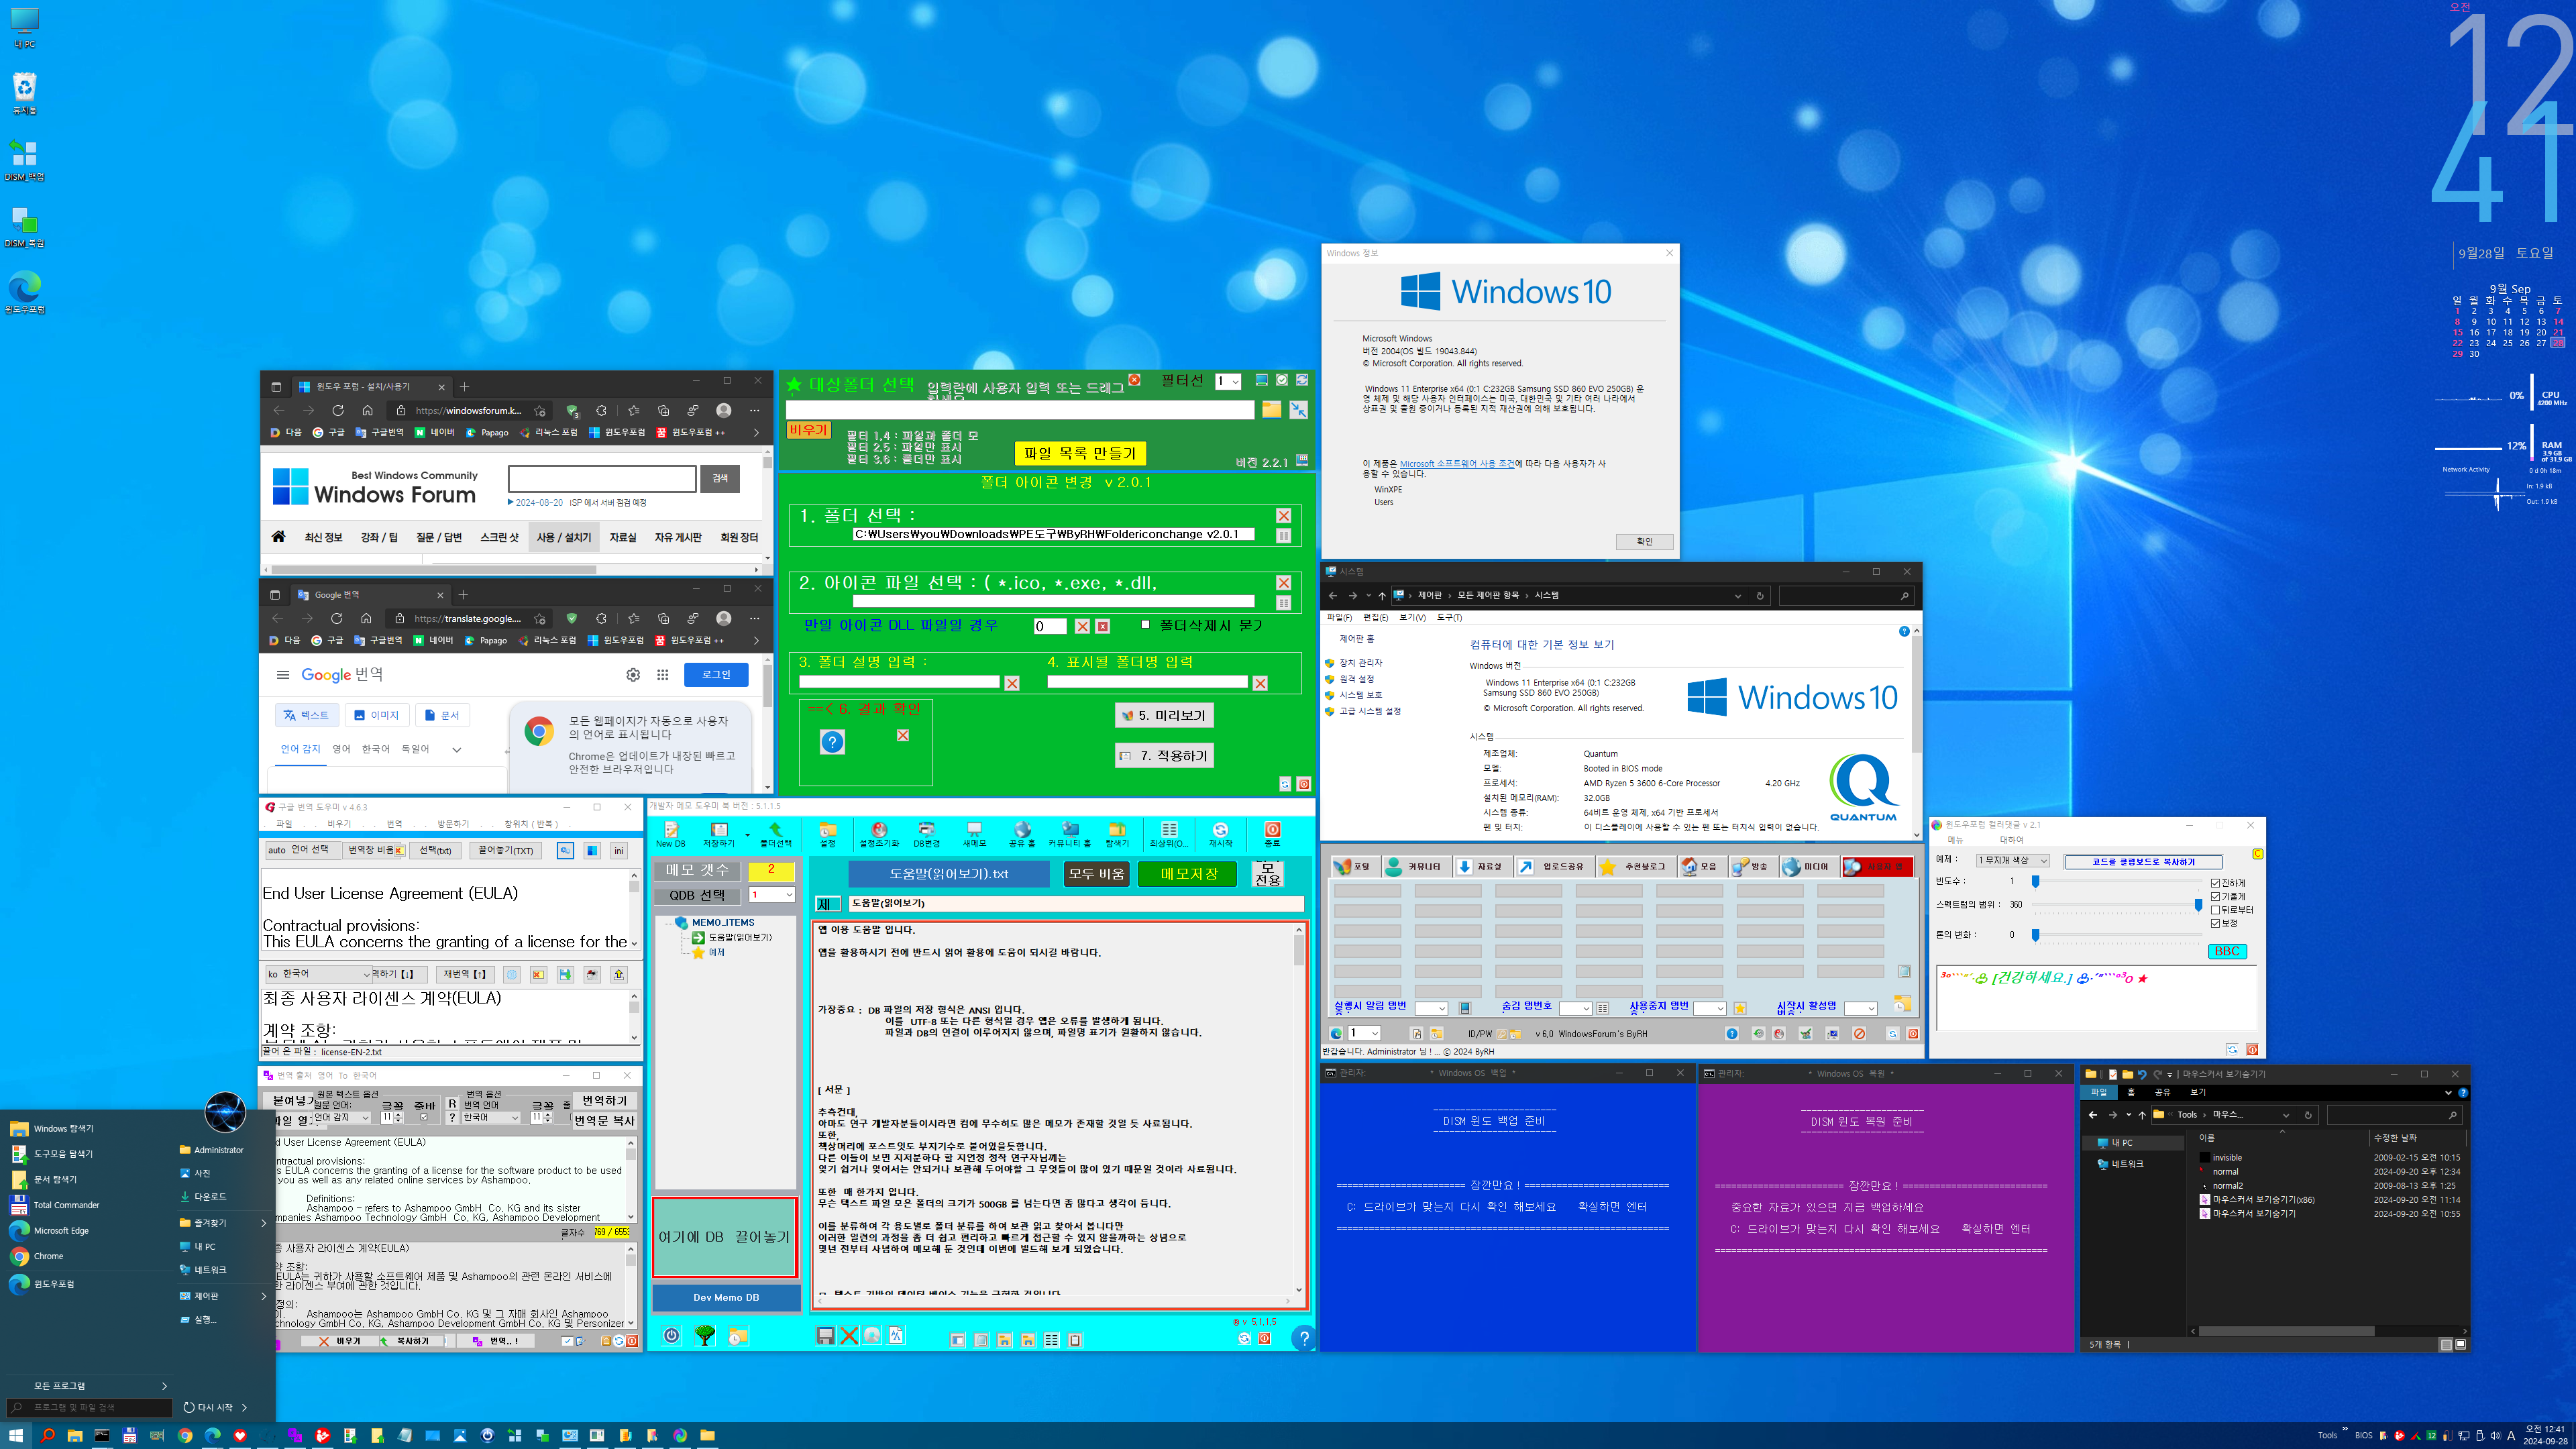Viewport: 2576px width, 1449px height.
Task: Open 예제 무지개 색상 dropdown in 컬러댓글
Action: pos(2012,860)
